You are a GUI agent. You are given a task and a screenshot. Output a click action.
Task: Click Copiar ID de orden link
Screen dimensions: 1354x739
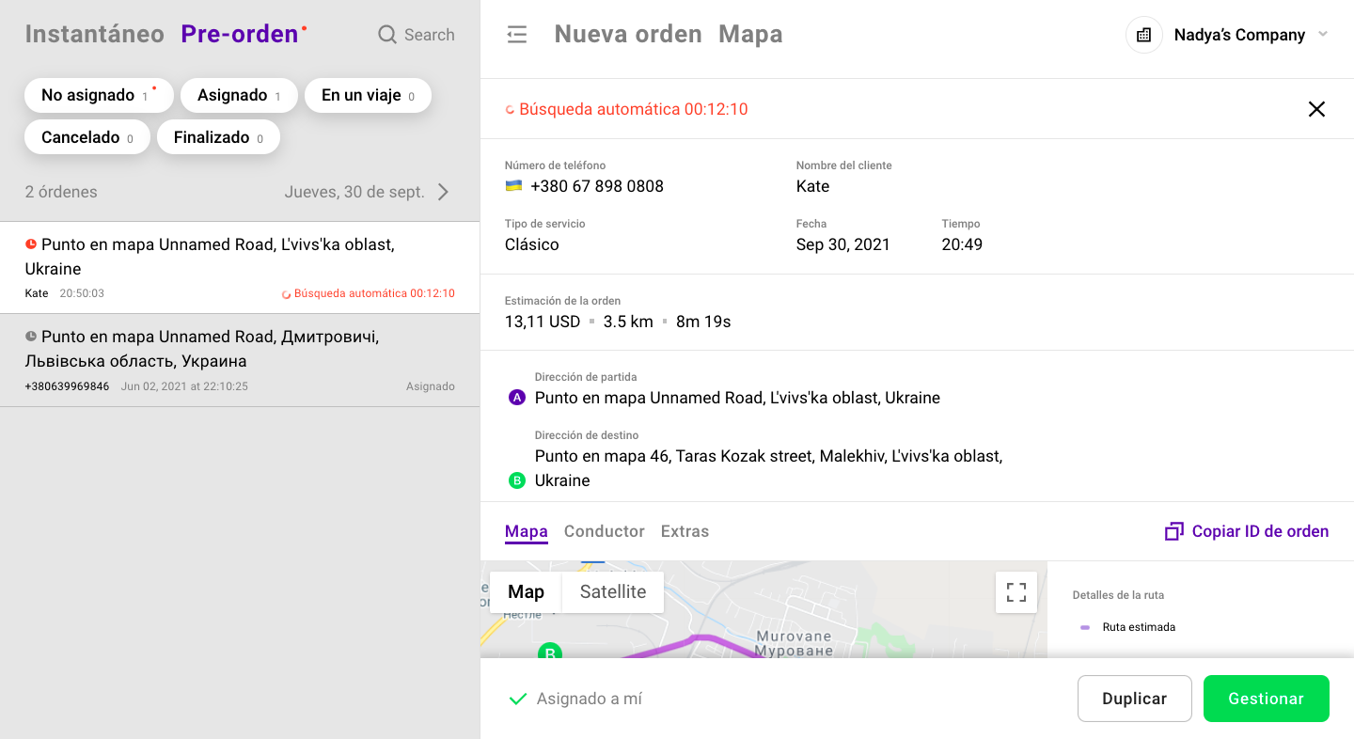coord(1260,531)
